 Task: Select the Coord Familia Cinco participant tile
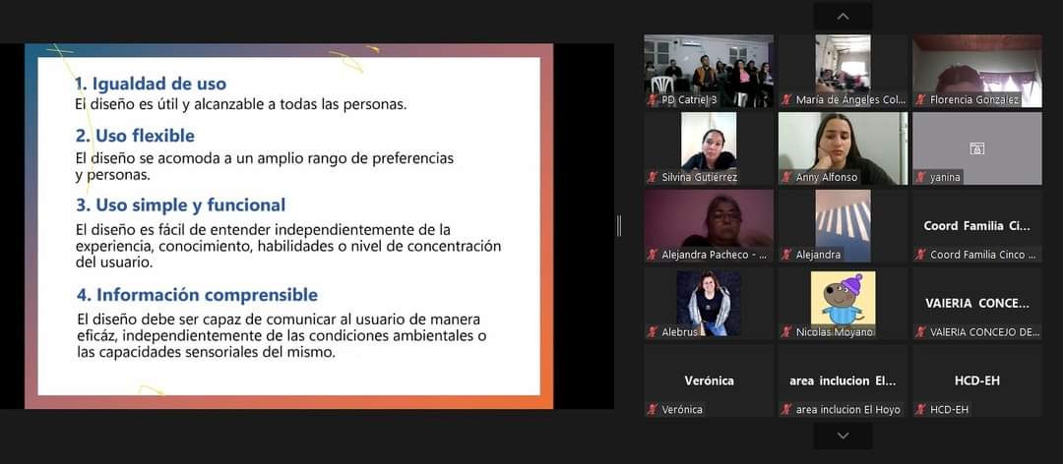(976, 226)
